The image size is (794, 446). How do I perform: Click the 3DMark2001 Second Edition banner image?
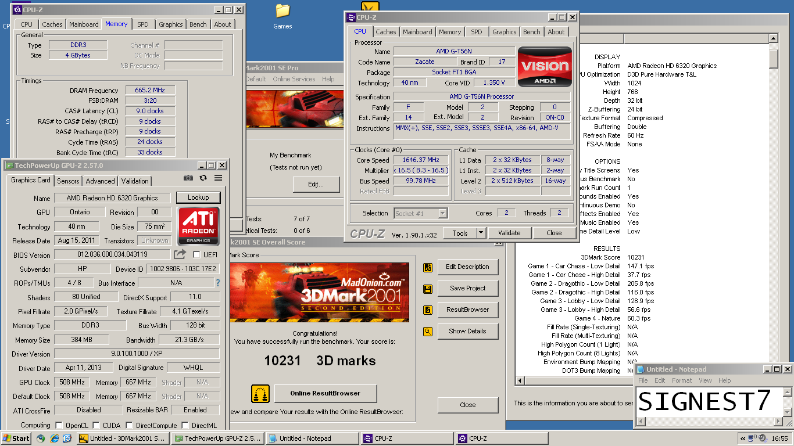pyautogui.click(x=319, y=293)
